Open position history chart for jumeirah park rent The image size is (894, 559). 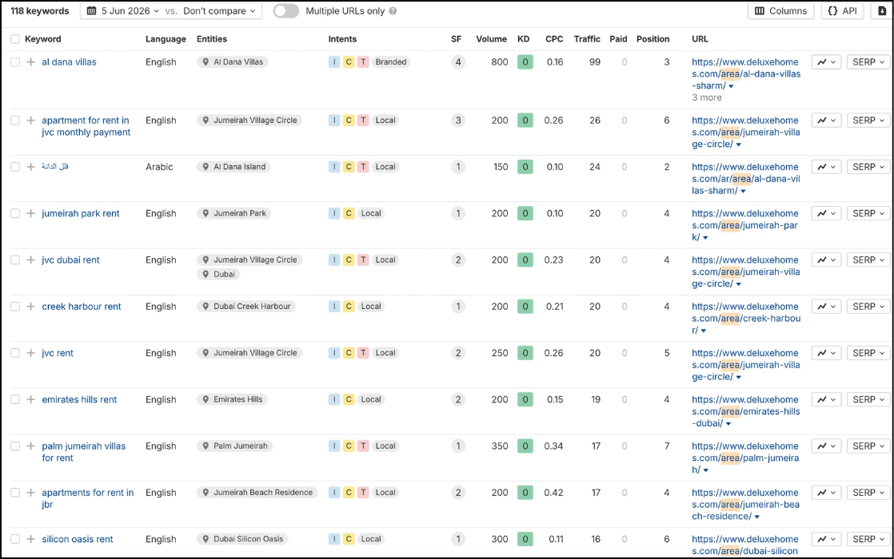pyautogui.click(x=826, y=213)
